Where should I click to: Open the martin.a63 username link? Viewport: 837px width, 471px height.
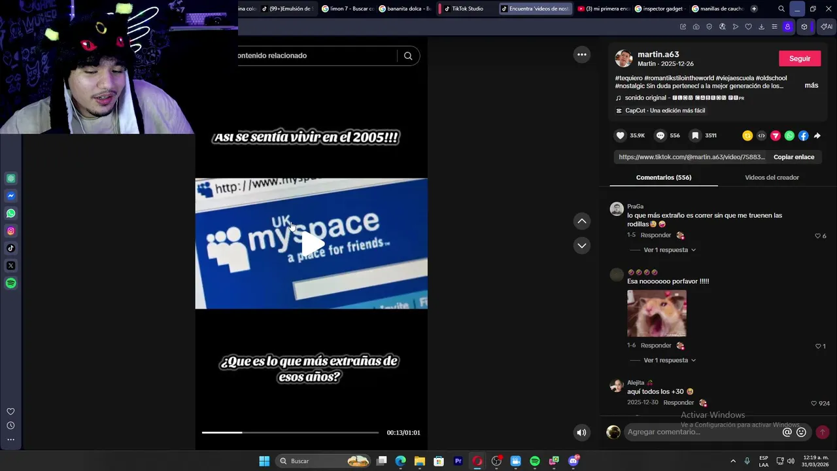click(x=658, y=54)
